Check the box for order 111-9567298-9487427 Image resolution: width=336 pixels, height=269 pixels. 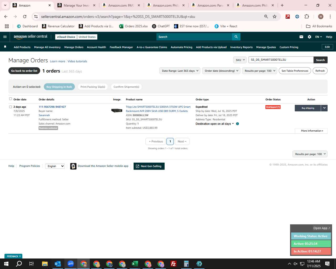pyautogui.click(x=10, y=107)
